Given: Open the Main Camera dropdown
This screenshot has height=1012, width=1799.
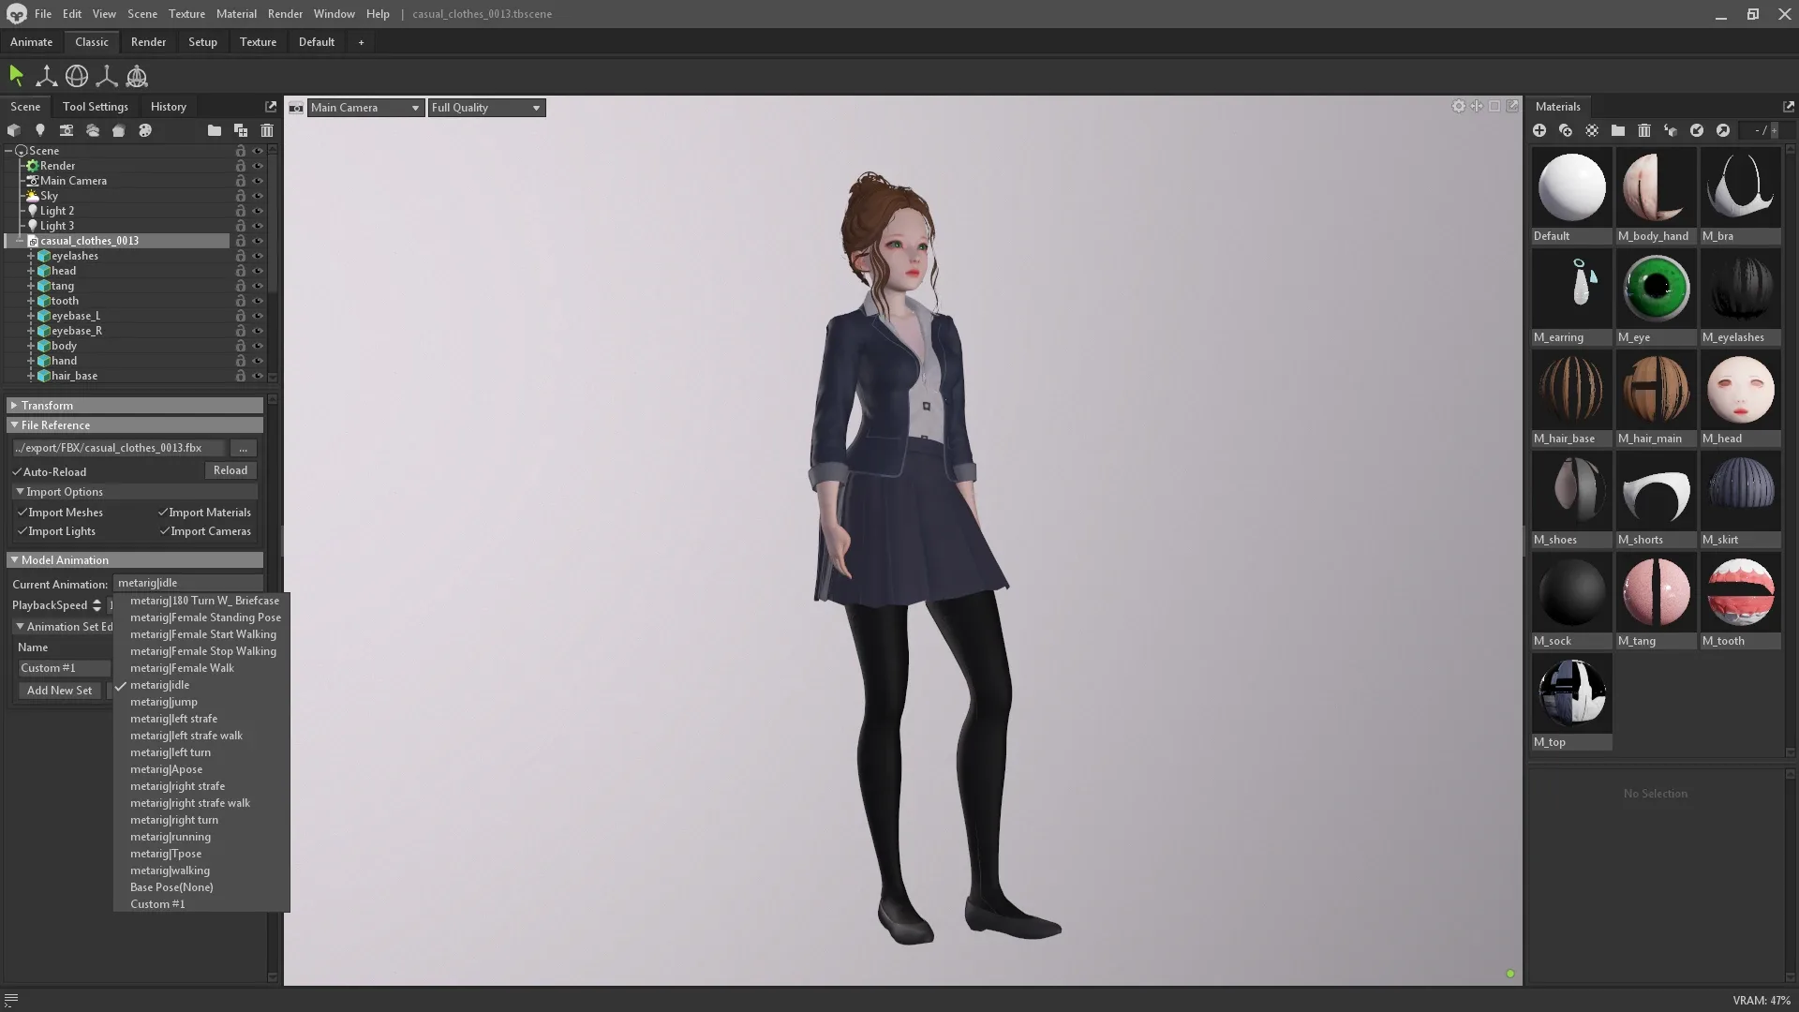Looking at the screenshot, I should (364, 107).
